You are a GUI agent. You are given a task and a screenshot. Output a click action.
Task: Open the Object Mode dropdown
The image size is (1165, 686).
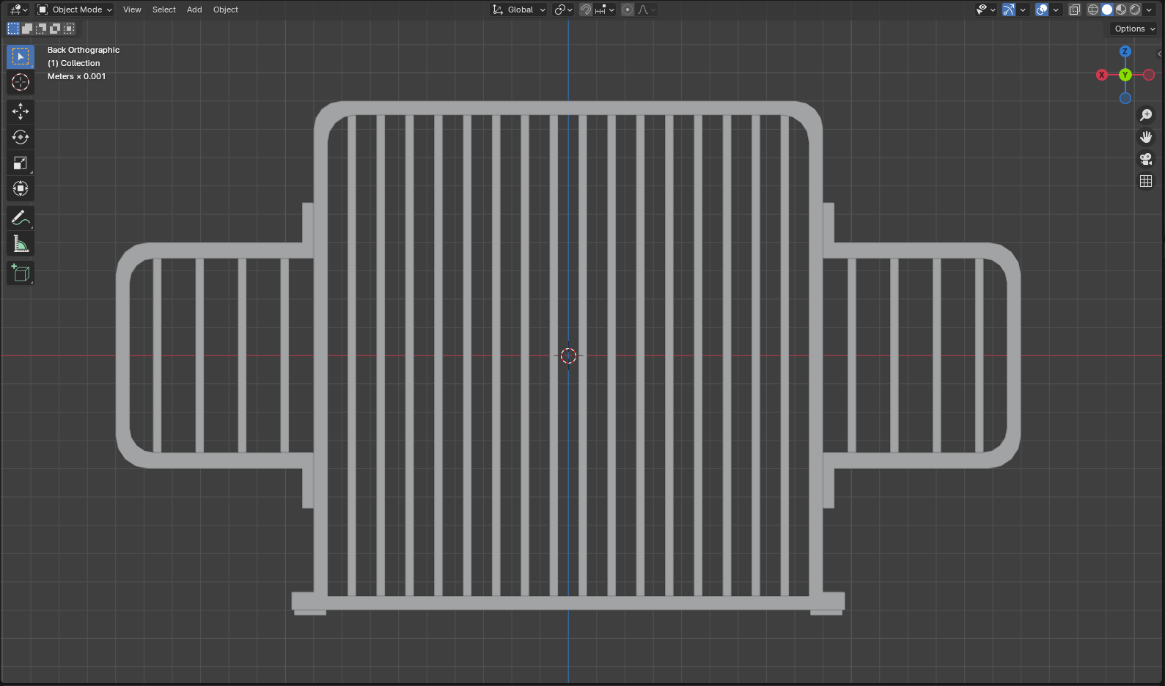75,10
